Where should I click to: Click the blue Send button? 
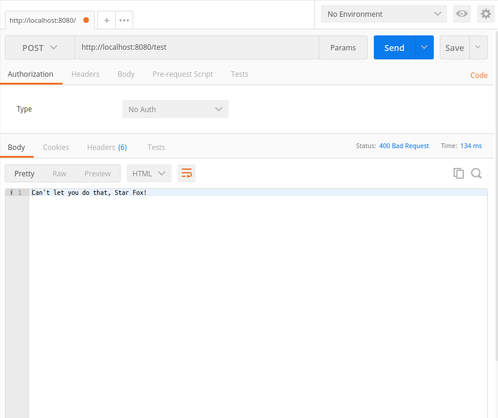(394, 47)
